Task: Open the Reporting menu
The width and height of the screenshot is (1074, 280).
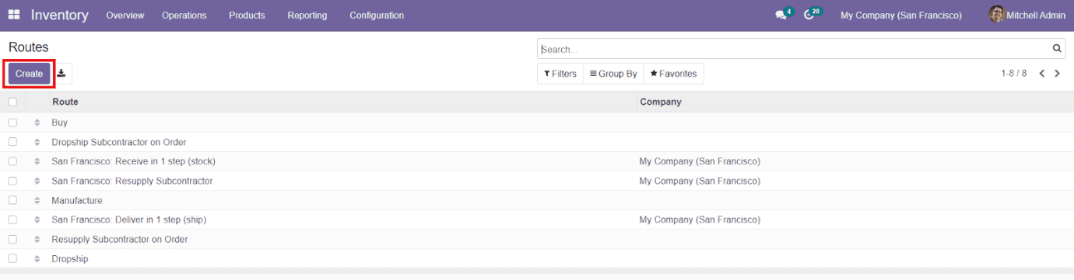Action: click(x=307, y=16)
